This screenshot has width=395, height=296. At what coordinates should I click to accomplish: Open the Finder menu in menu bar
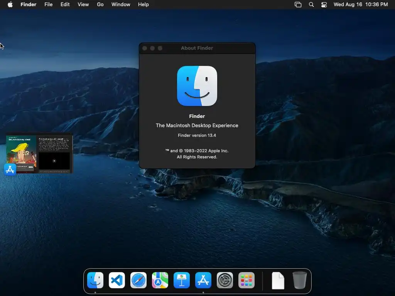[x=28, y=5]
